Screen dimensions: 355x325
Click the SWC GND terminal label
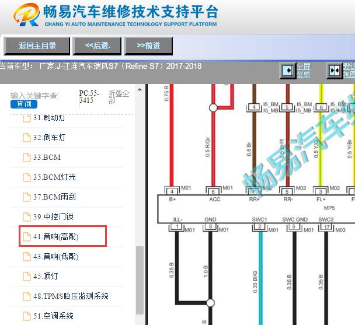(x=295, y=219)
